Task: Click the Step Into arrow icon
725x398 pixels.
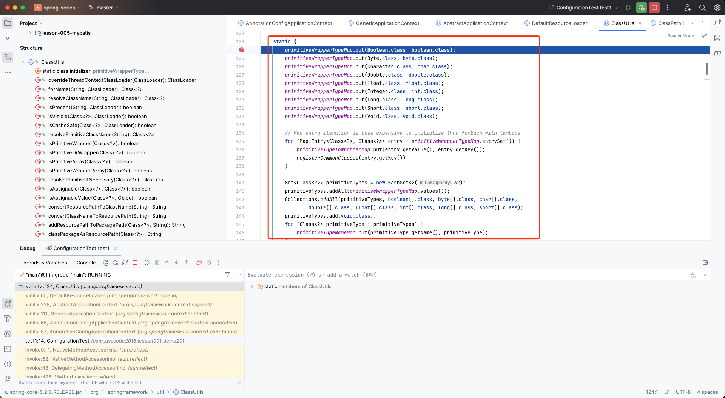Action: (177, 263)
